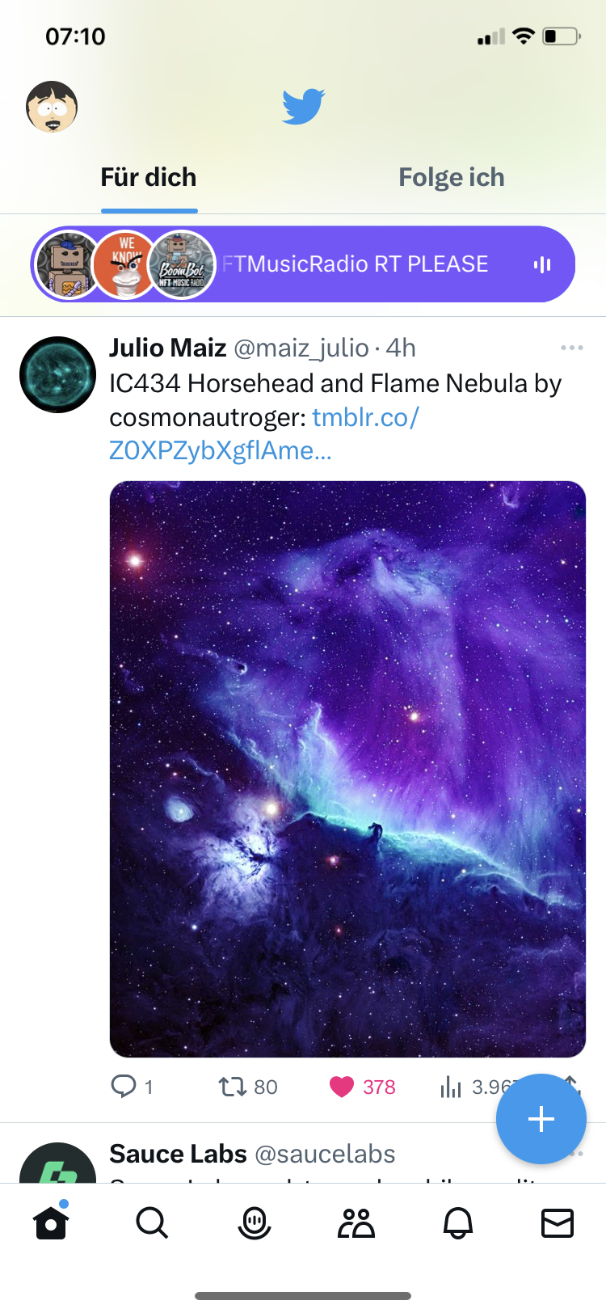This screenshot has width=606, height=1313.
Task: View the tweet's analytics count
Action: (x=469, y=1087)
